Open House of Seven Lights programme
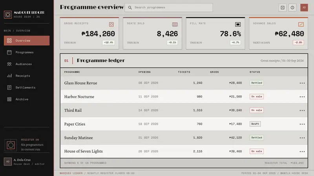 click(x=83, y=151)
